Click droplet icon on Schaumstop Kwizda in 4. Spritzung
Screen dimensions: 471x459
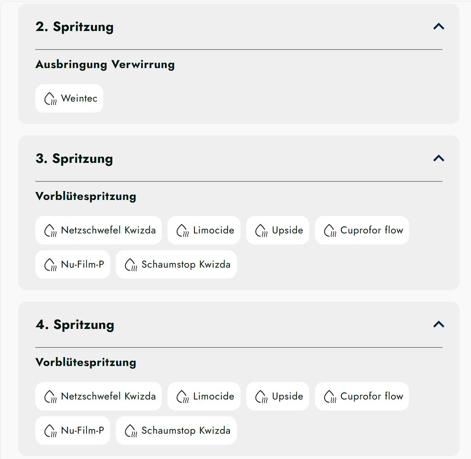click(131, 431)
